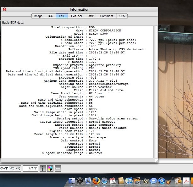193x187 pixels.
Task: Click the 'CenterWeightedAverage' metering value
Action: tap(109, 84)
